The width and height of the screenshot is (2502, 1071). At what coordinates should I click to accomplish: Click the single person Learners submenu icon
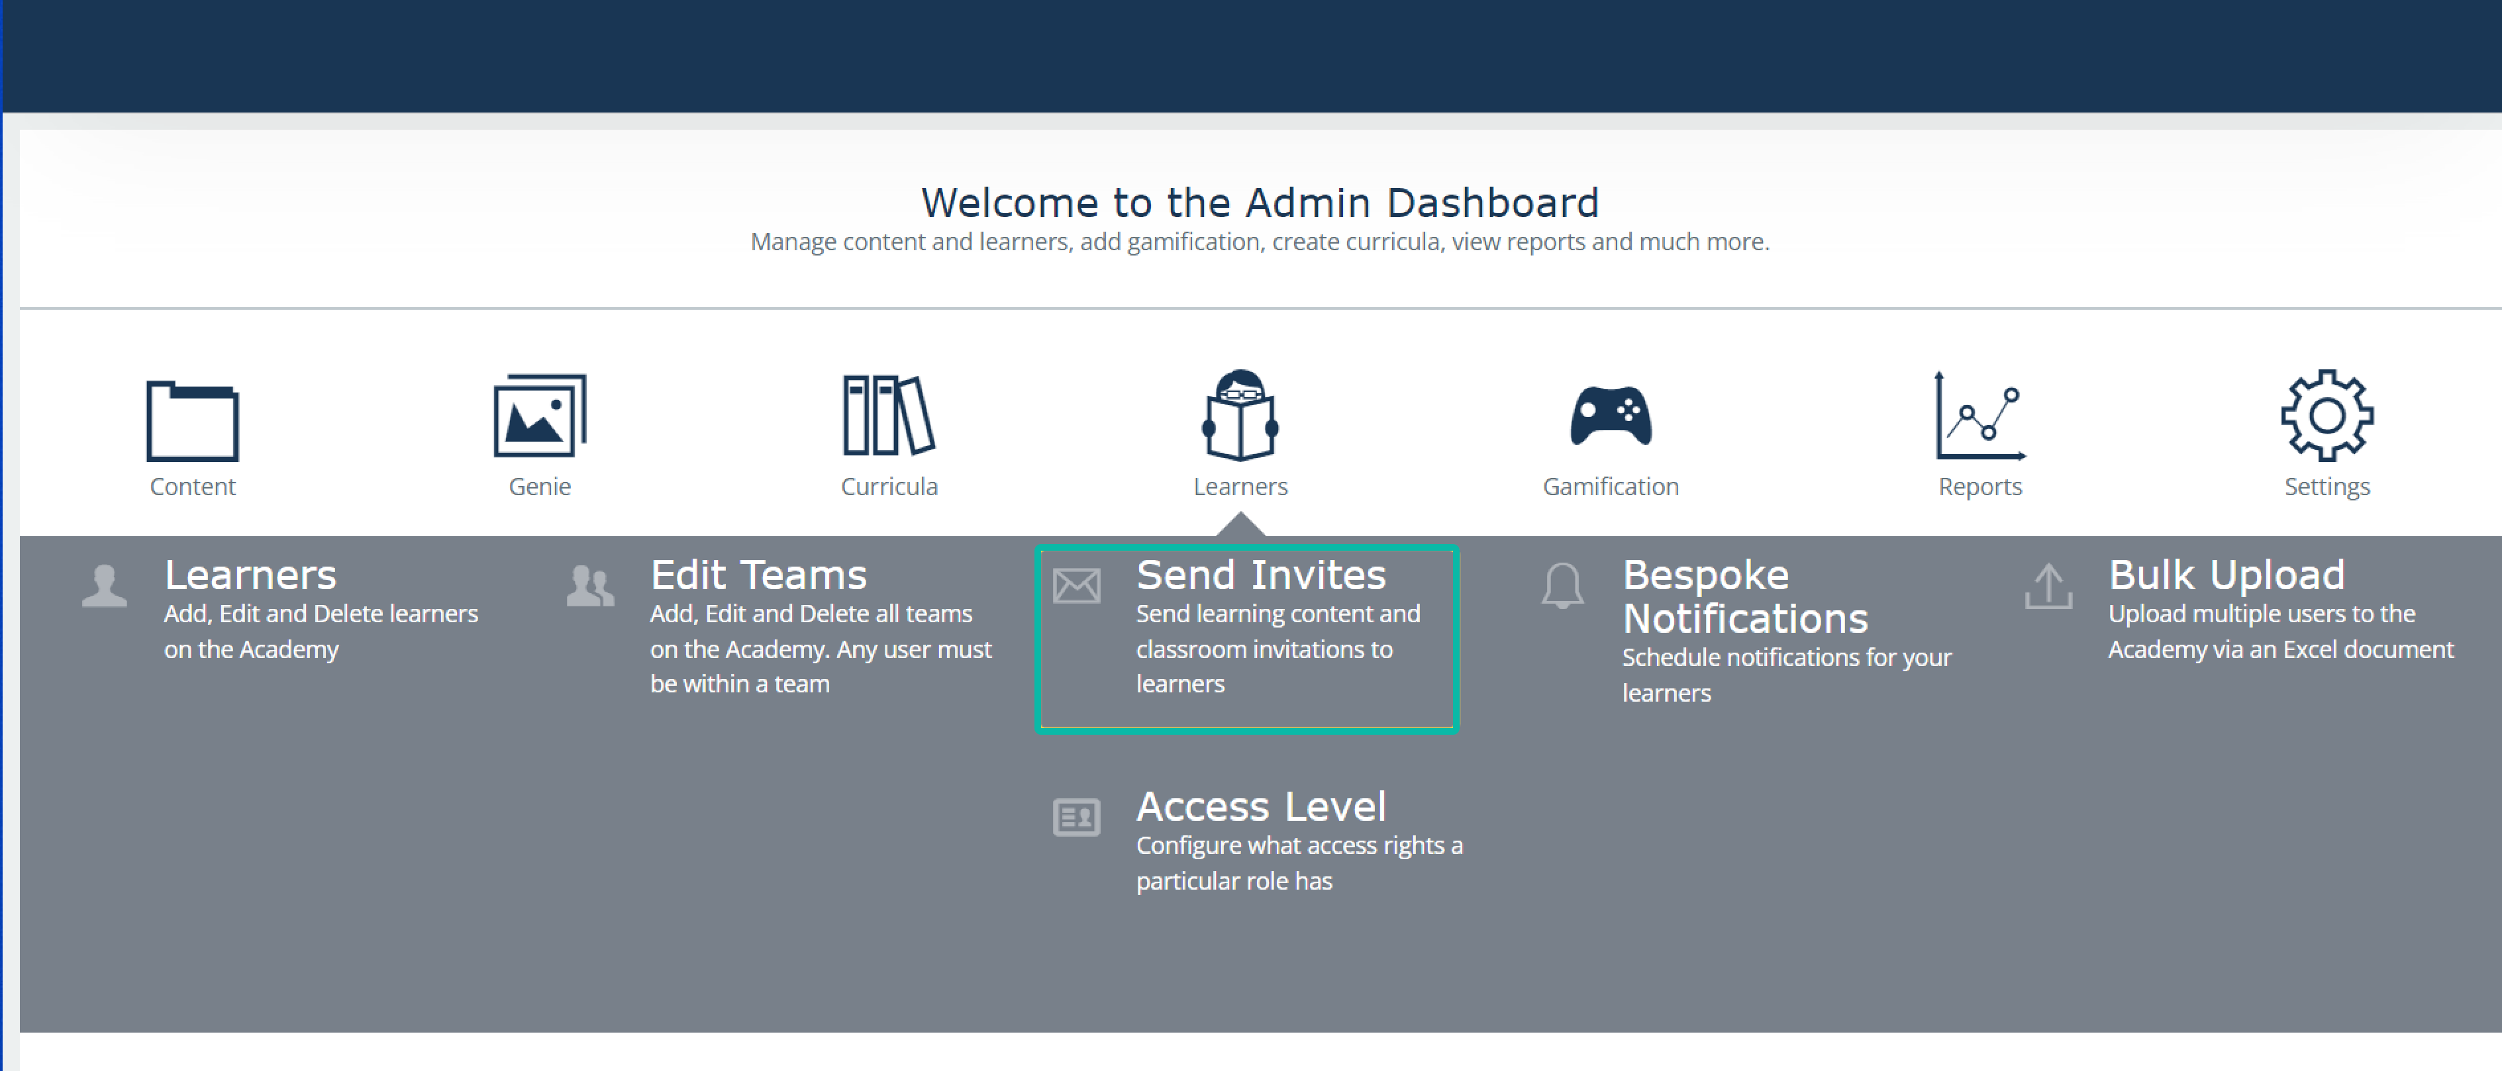[105, 586]
